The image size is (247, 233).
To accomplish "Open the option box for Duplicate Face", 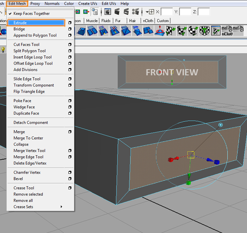I will tap(70, 113).
